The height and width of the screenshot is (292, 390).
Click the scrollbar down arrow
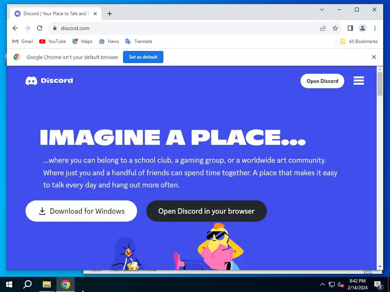pos(380,267)
